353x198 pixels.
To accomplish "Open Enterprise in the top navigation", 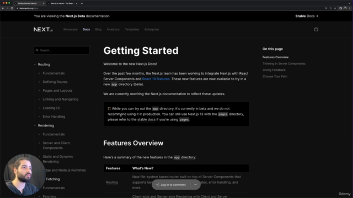I will coord(152,29).
